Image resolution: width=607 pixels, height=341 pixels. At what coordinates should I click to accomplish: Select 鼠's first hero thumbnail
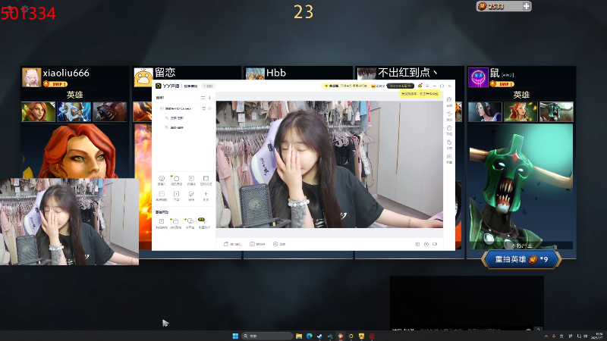485,111
